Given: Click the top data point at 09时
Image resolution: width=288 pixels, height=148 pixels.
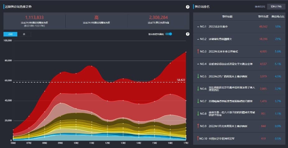Looking at the screenshot, I should point(60,73).
